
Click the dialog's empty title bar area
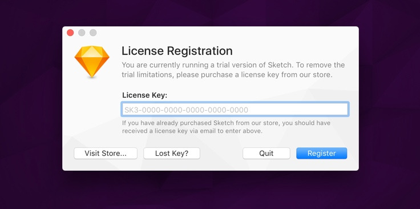click(215, 33)
